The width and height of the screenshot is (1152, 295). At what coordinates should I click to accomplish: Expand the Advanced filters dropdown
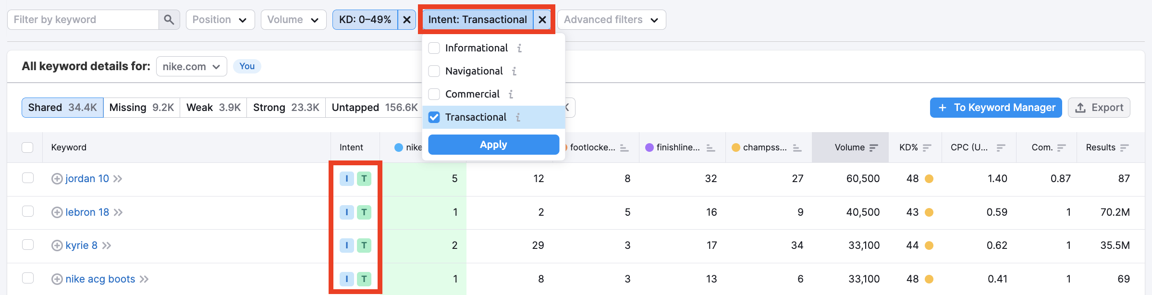click(x=612, y=20)
